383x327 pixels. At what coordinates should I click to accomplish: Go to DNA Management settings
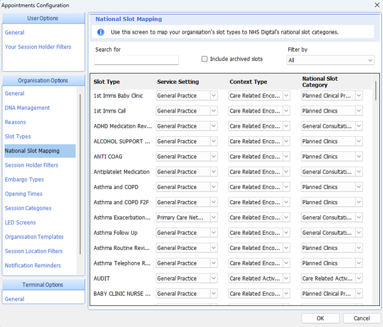(x=27, y=108)
